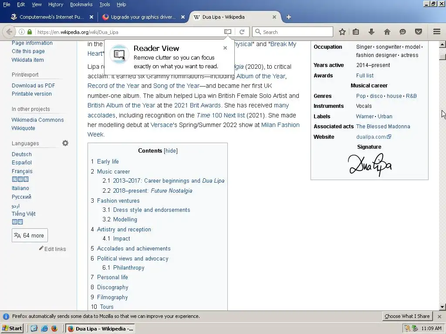Open the Full list awards link
The width and height of the screenshot is (446, 334).
(365, 76)
